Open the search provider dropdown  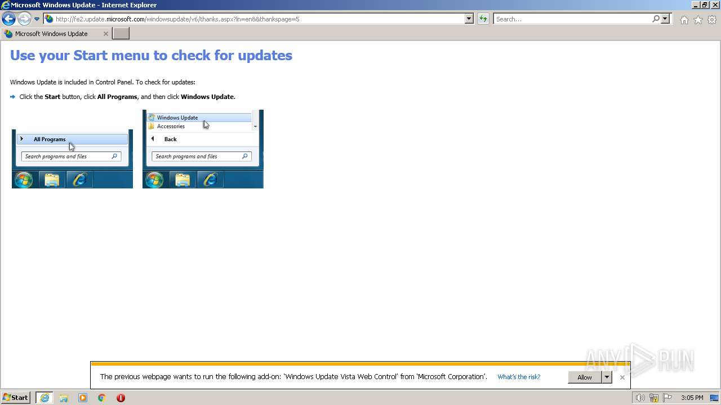665,19
